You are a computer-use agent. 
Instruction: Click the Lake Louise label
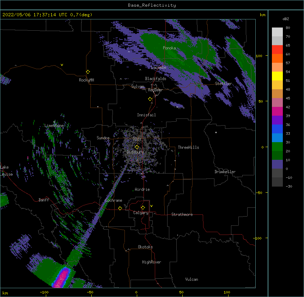tap(6, 171)
